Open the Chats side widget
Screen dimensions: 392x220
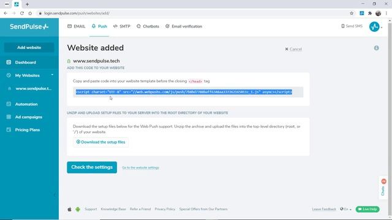(383, 188)
